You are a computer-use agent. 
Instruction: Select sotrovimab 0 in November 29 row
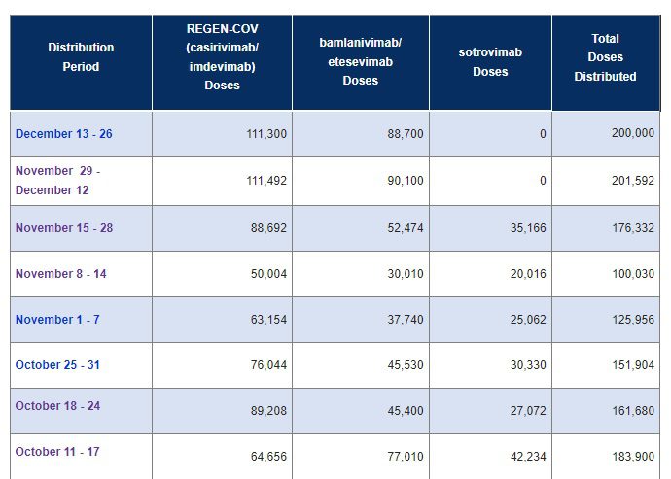pos(543,181)
